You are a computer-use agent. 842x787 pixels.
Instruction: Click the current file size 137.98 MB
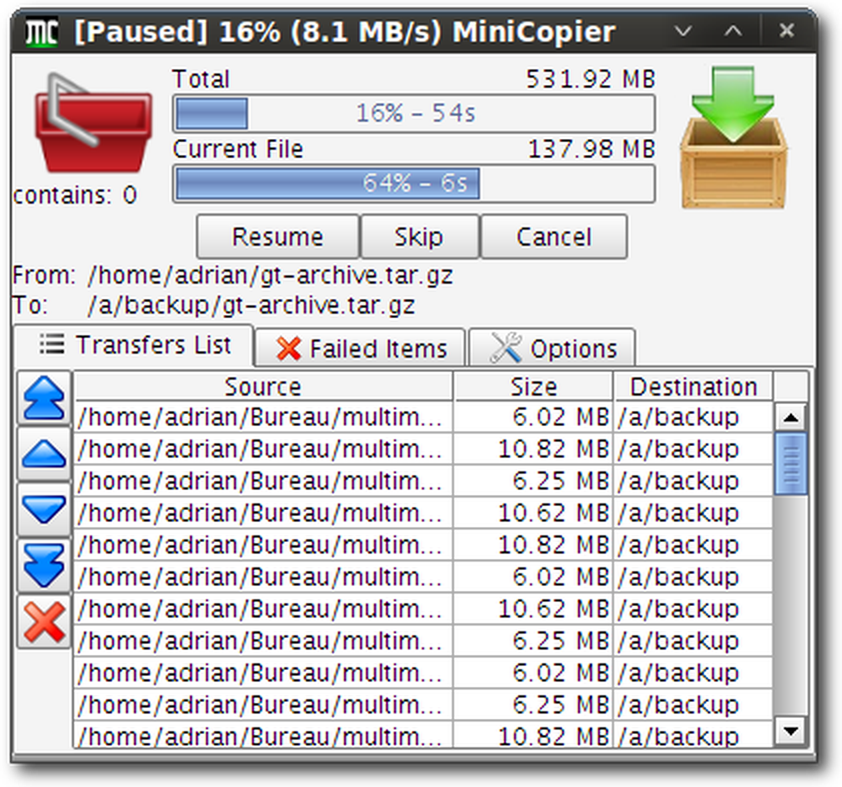pyautogui.click(x=591, y=149)
